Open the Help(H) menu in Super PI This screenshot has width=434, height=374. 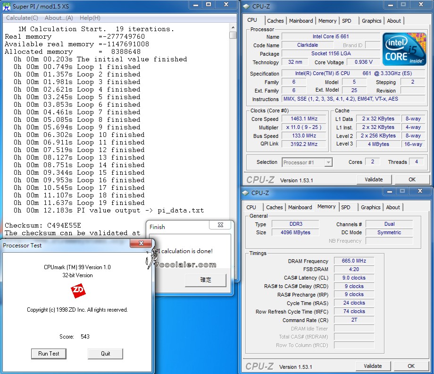click(90, 18)
